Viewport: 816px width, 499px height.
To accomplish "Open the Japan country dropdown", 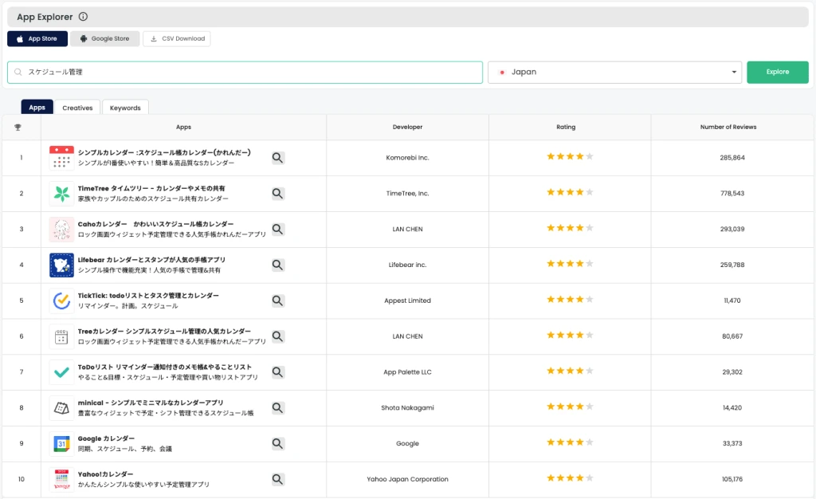I will click(614, 72).
